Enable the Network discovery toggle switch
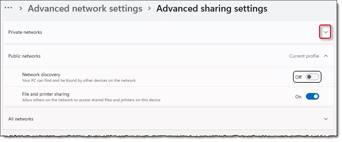 point(312,77)
